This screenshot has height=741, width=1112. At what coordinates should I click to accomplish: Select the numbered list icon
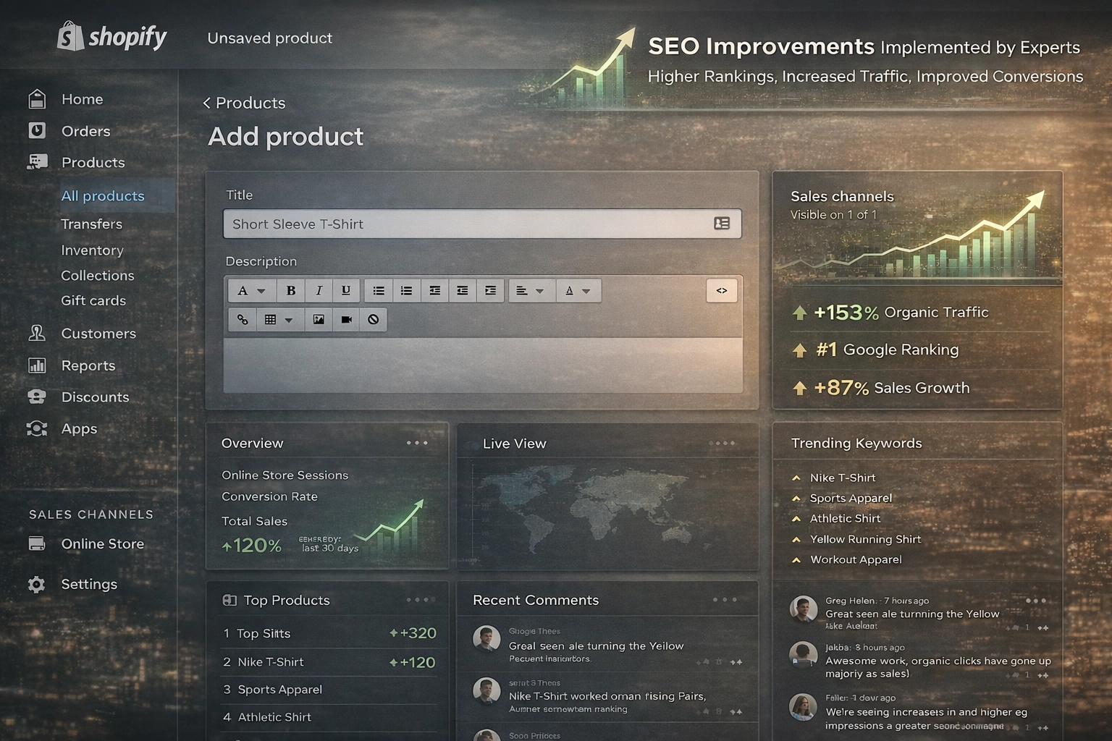tap(406, 291)
